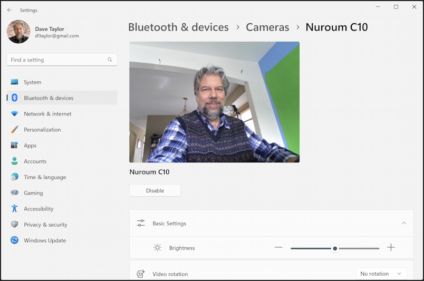Click the Accessibility figure icon
The width and height of the screenshot is (424, 281).
point(14,208)
